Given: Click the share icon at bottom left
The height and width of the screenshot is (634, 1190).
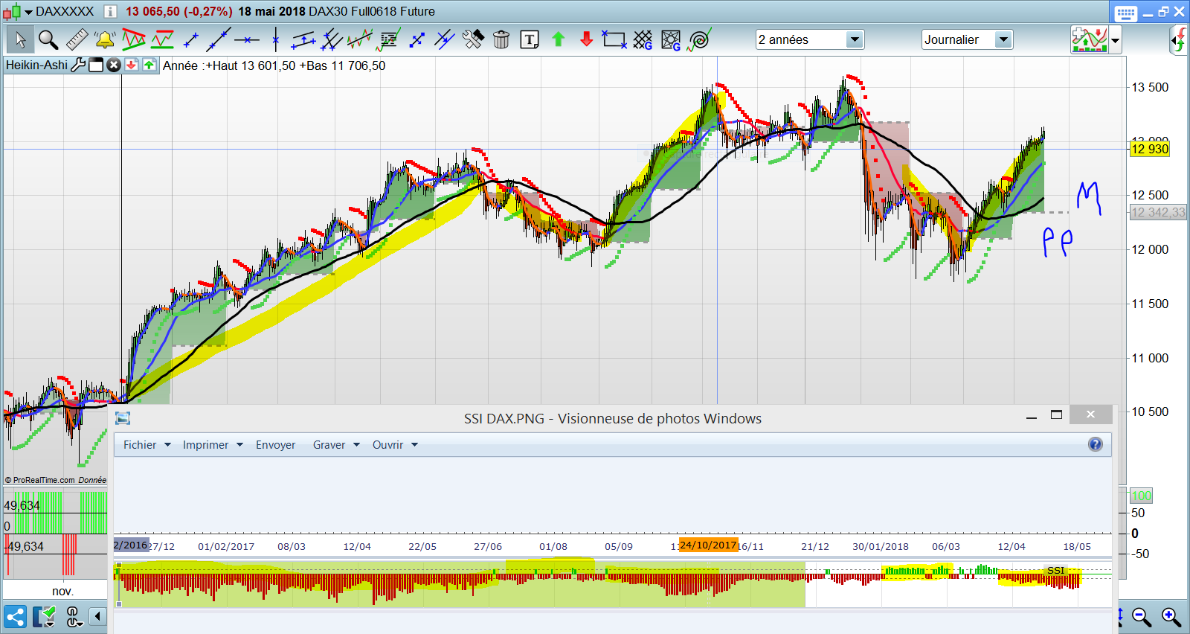Looking at the screenshot, I should (x=15, y=617).
